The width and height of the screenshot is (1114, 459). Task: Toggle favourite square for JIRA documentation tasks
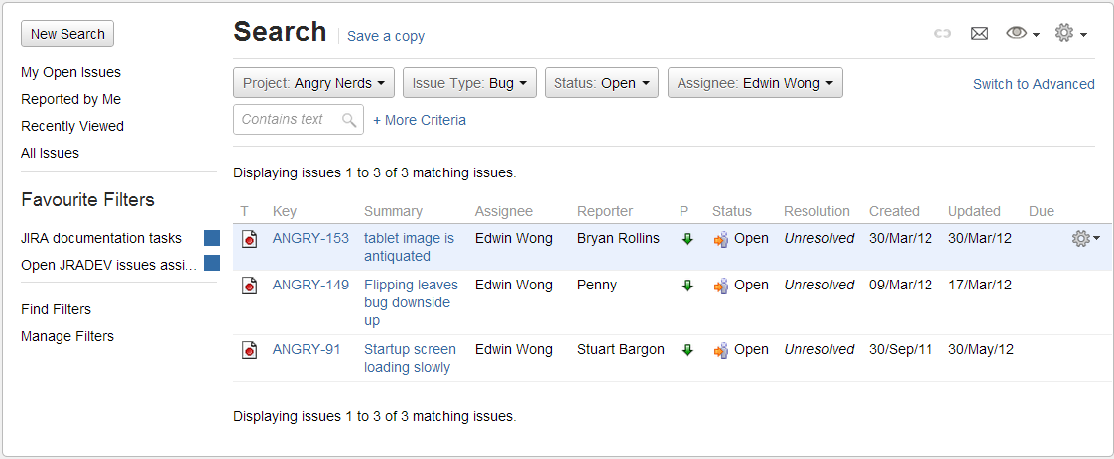[211, 238]
